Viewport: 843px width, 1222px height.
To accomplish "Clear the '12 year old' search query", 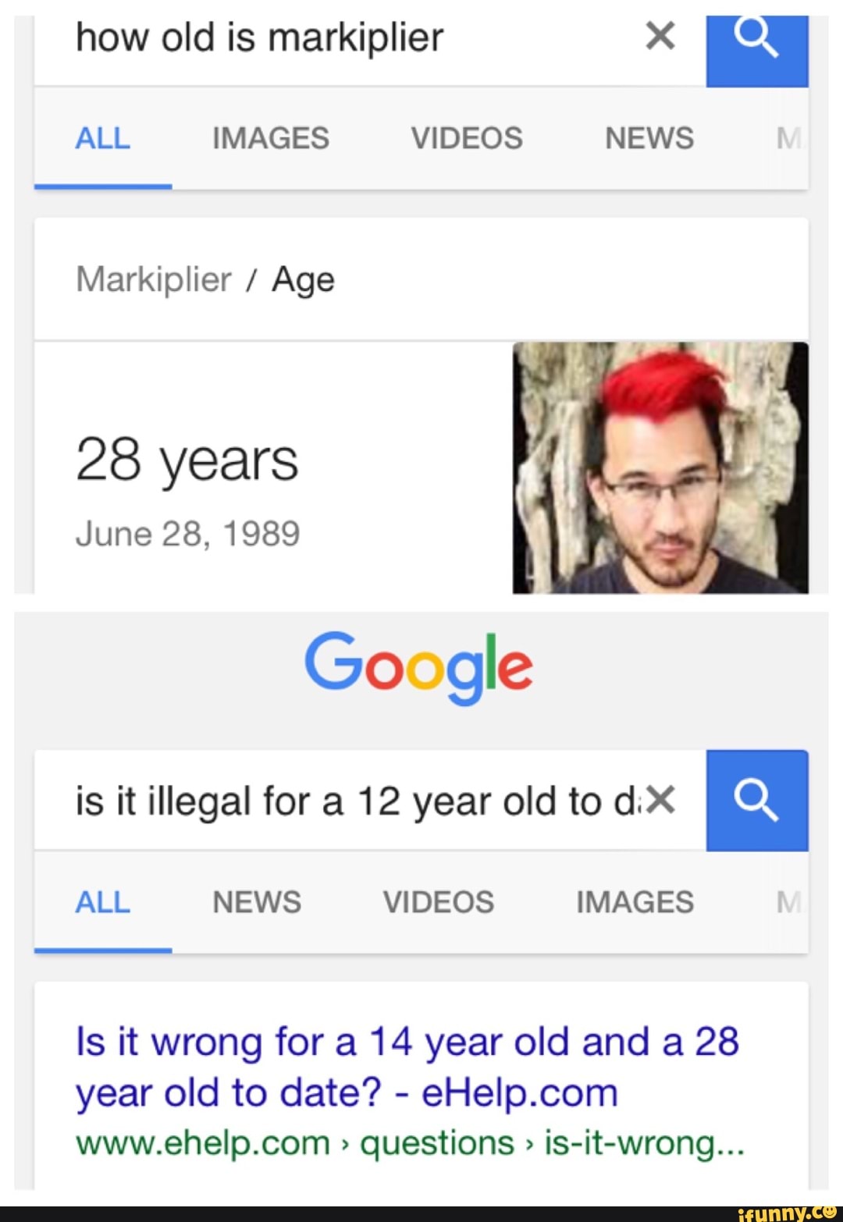I will click(660, 800).
